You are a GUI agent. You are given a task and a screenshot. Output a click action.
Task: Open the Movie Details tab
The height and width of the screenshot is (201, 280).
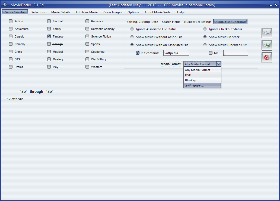pyautogui.click(x=61, y=12)
